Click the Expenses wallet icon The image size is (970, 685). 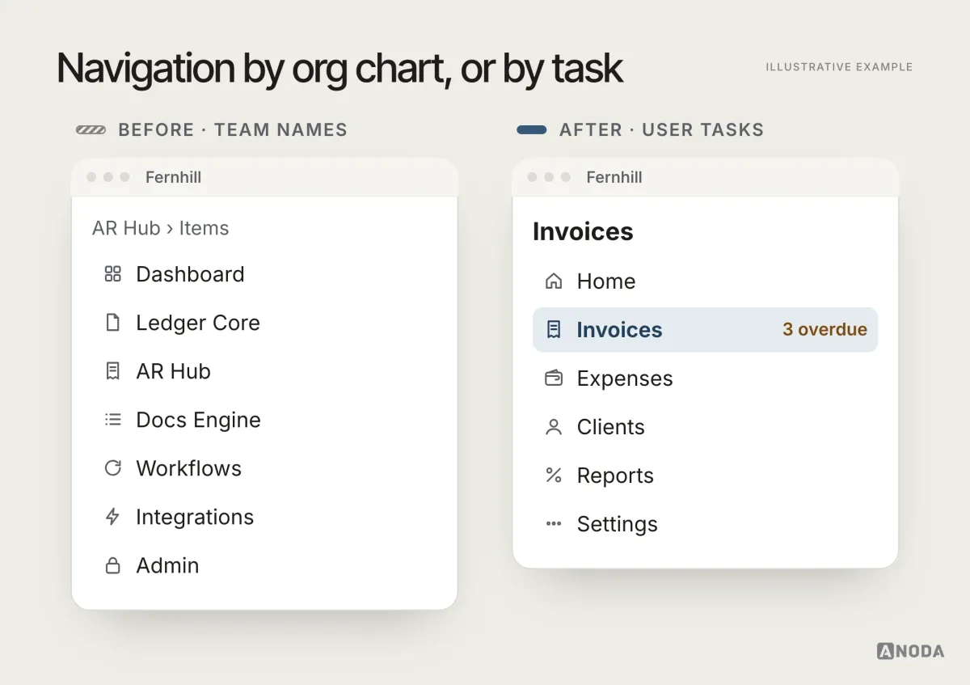[554, 378]
